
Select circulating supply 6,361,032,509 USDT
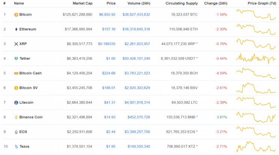179,58
